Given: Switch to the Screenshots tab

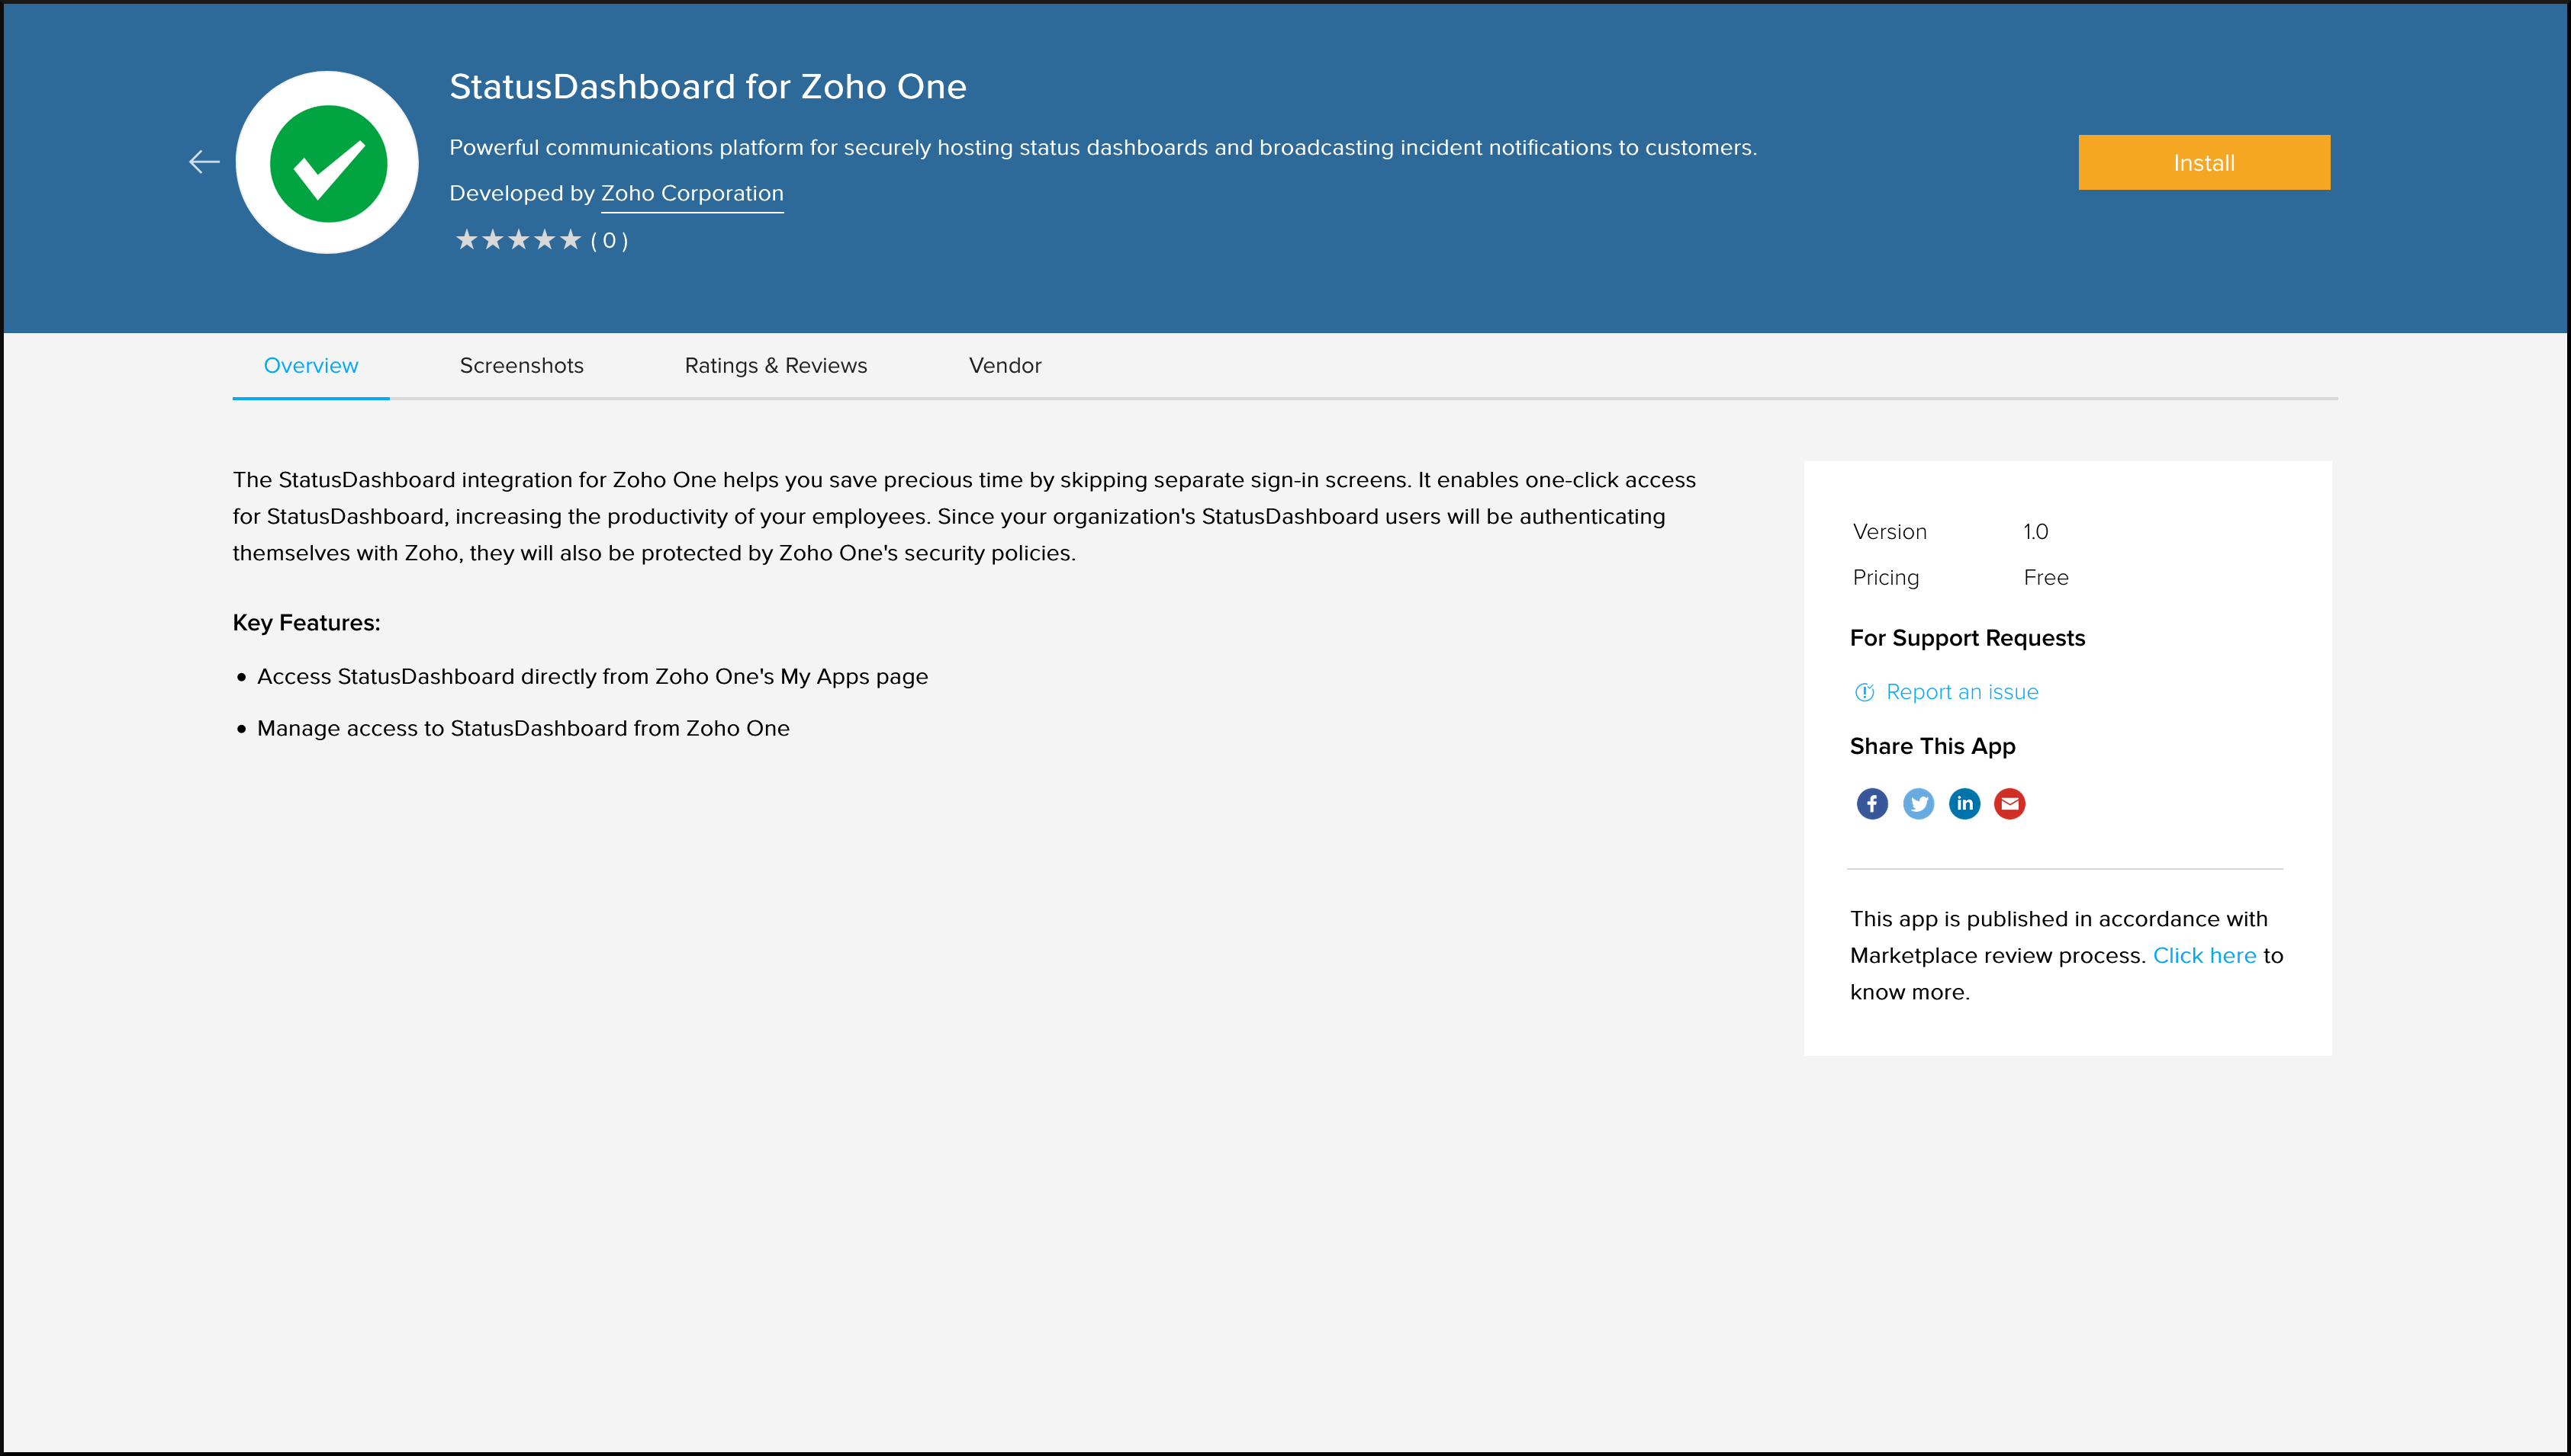Looking at the screenshot, I should [x=521, y=365].
